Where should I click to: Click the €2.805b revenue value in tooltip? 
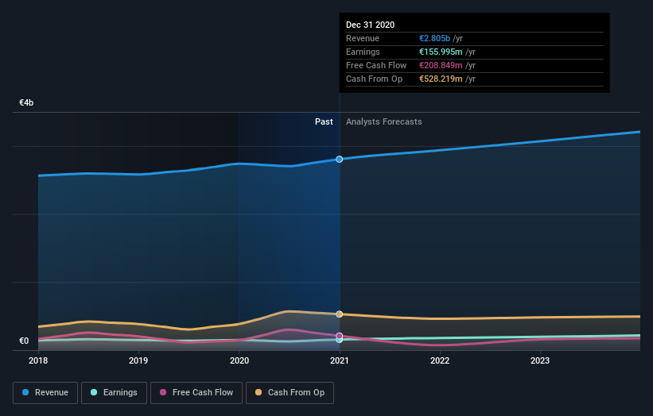434,38
